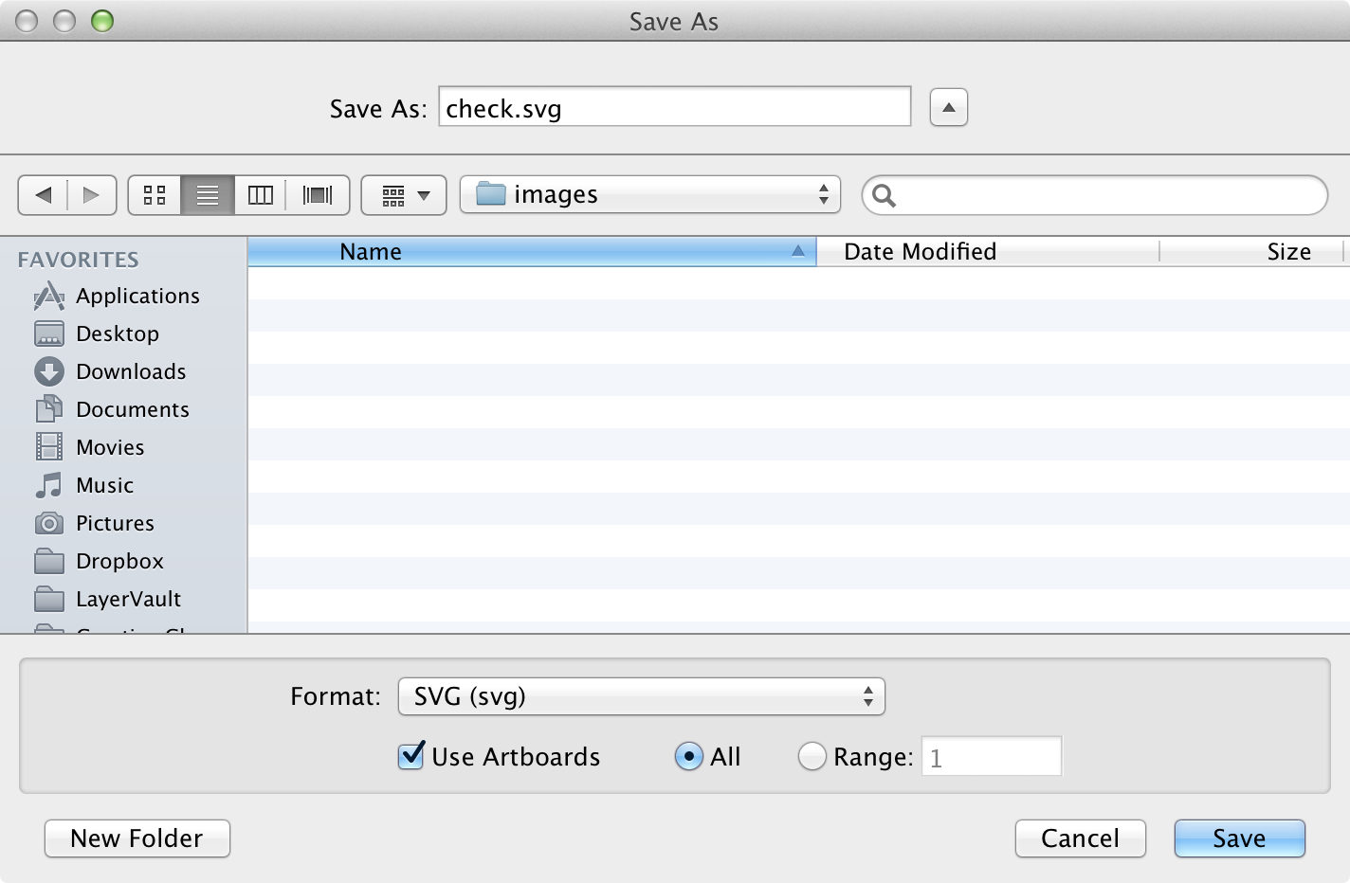Open Dropbox folder in the sidebar

[x=100, y=561]
